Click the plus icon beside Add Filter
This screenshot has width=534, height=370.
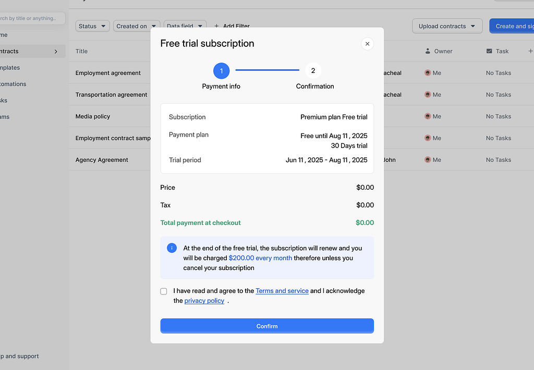pyautogui.click(x=216, y=26)
